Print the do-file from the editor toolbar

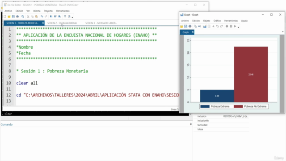[x=17, y=17]
